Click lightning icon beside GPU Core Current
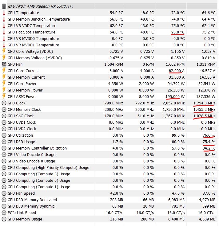Image resolution: width=219 pixels, height=226 pixels. pos(4,71)
